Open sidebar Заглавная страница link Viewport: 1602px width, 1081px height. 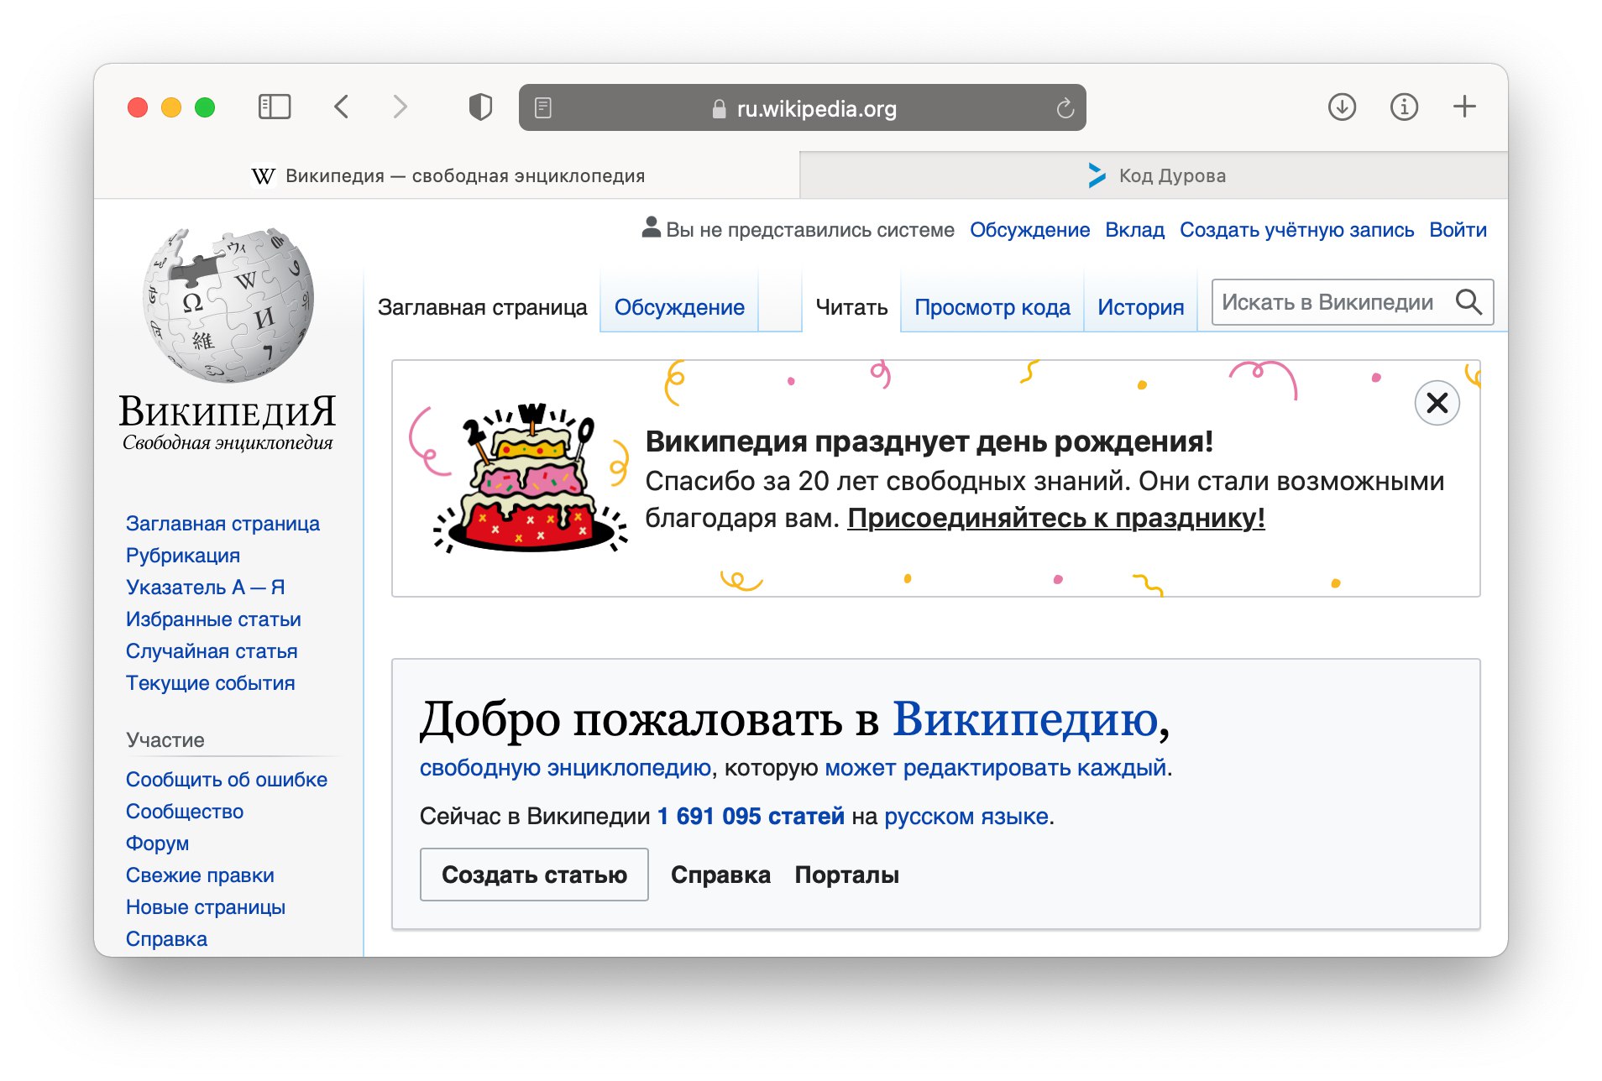pos(222,524)
